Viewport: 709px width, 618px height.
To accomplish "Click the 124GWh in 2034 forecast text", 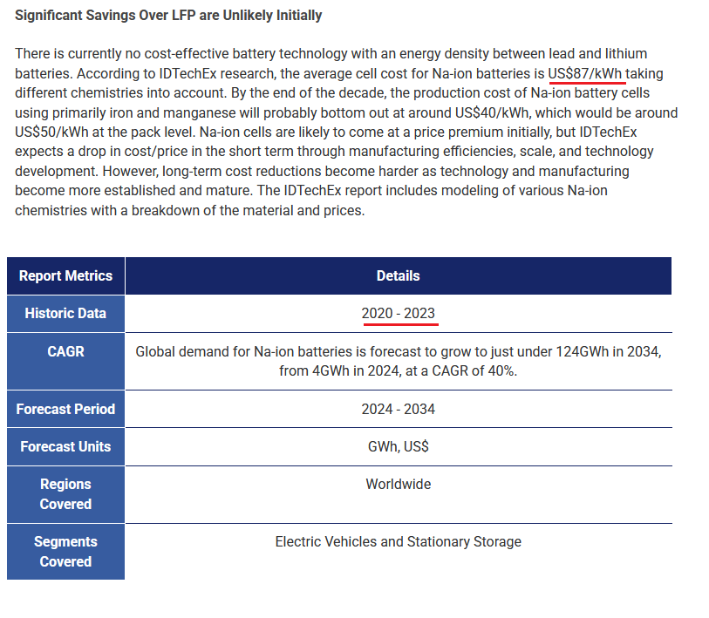I will click(608, 352).
